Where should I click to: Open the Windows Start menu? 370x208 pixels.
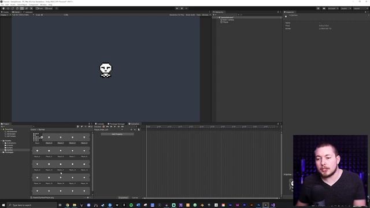click(x=3, y=205)
